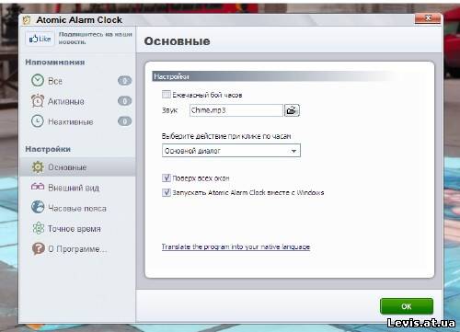Open Часовые пояса via globe icon
This screenshot has height=332, width=460.
(38, 207)
